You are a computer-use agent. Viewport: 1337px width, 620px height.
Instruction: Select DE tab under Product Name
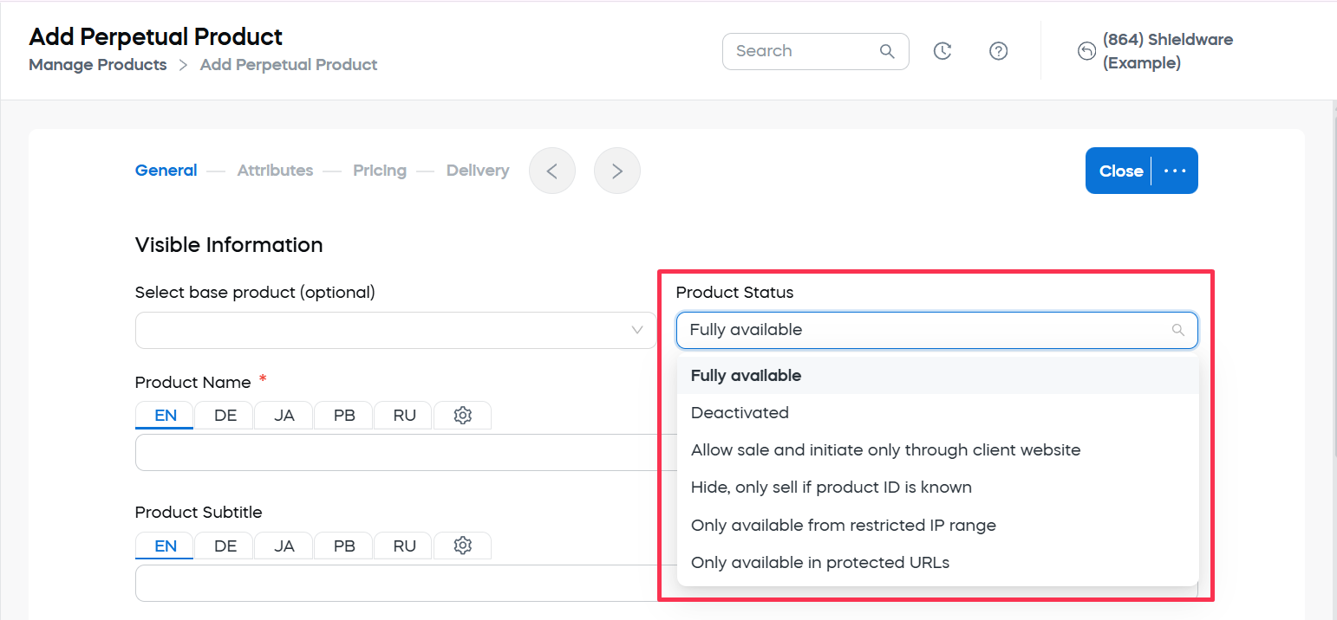pos(225,416)
